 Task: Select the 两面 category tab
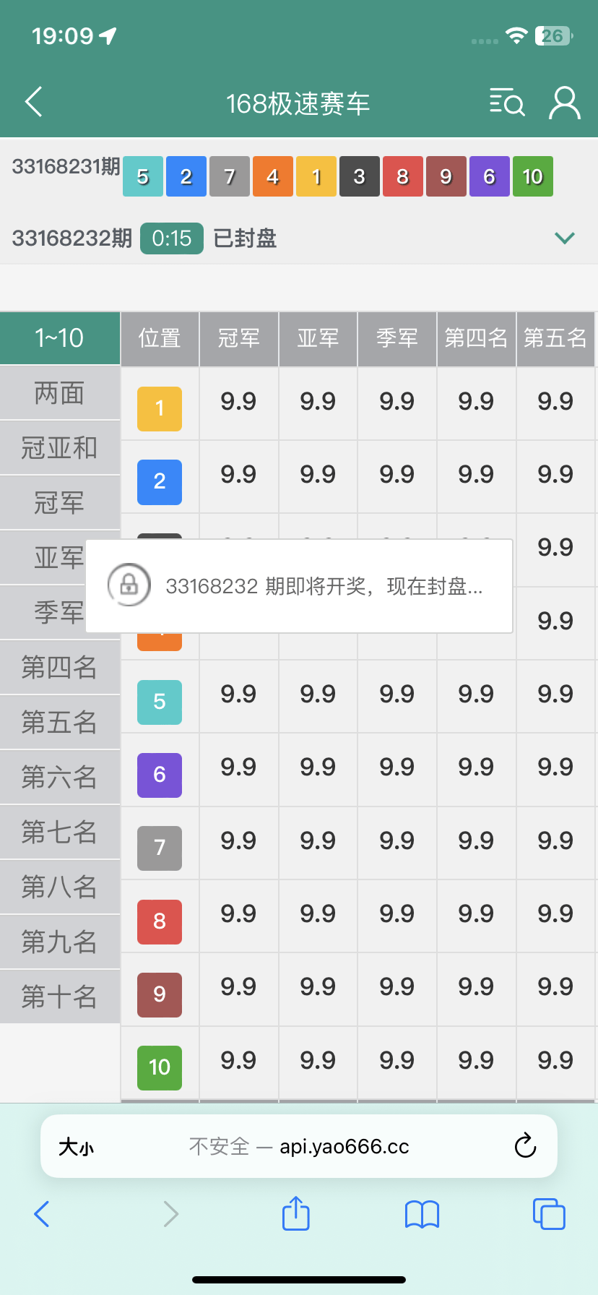[x=60, y=393]
